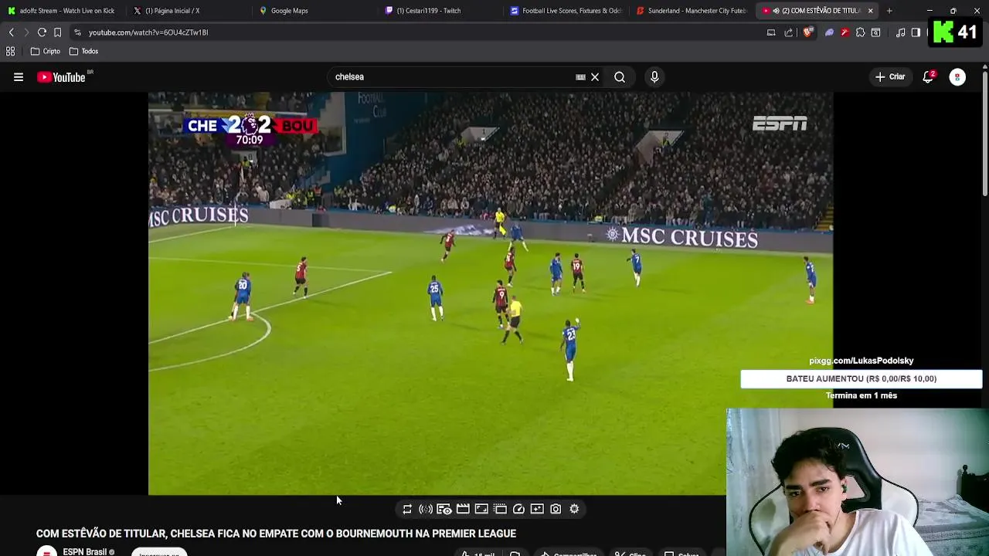Click the page scrollbar thumb
The width and height of the screenshot is (989, 556).
[984, 133]
